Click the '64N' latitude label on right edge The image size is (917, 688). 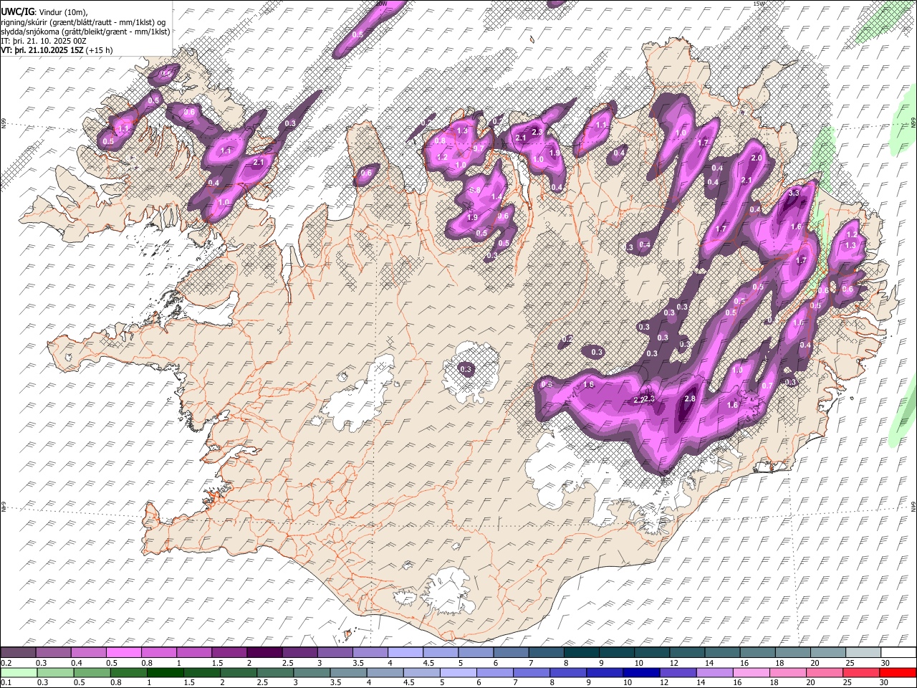click(913, 507)
